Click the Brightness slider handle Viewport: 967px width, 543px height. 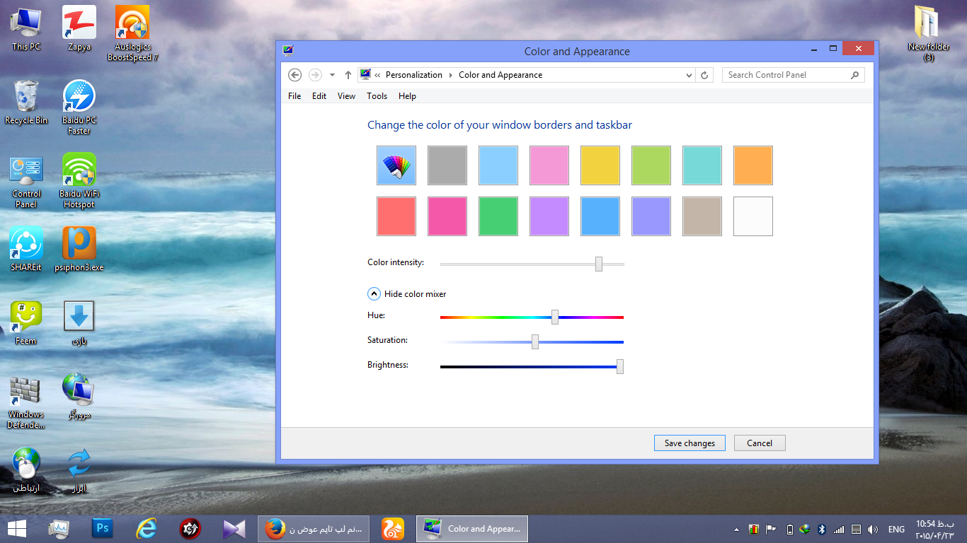[x=620, y=366]
